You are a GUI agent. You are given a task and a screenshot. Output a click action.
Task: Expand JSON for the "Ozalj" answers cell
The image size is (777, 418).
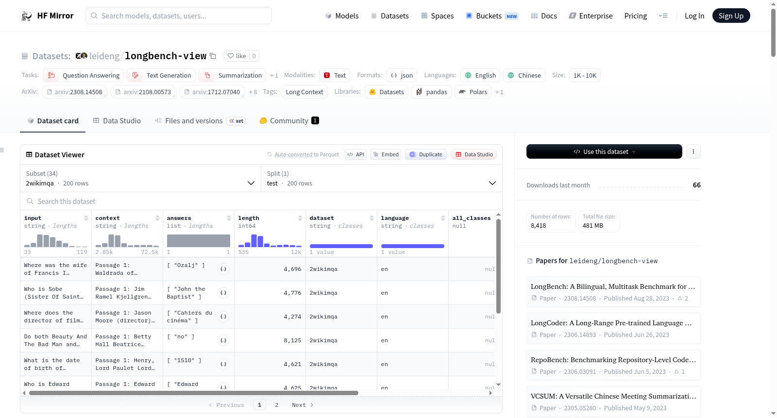[x=223, y=269]
